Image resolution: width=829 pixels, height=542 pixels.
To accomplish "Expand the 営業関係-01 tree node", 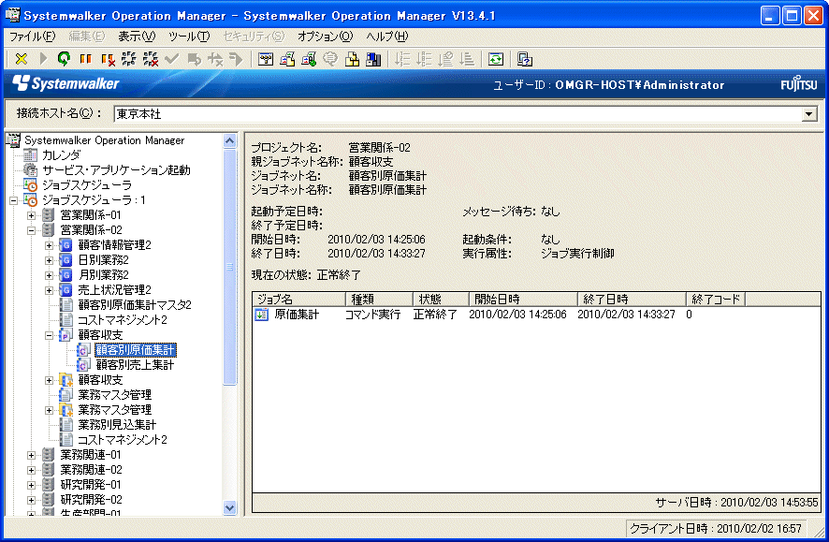I will (x=31, y=215).
